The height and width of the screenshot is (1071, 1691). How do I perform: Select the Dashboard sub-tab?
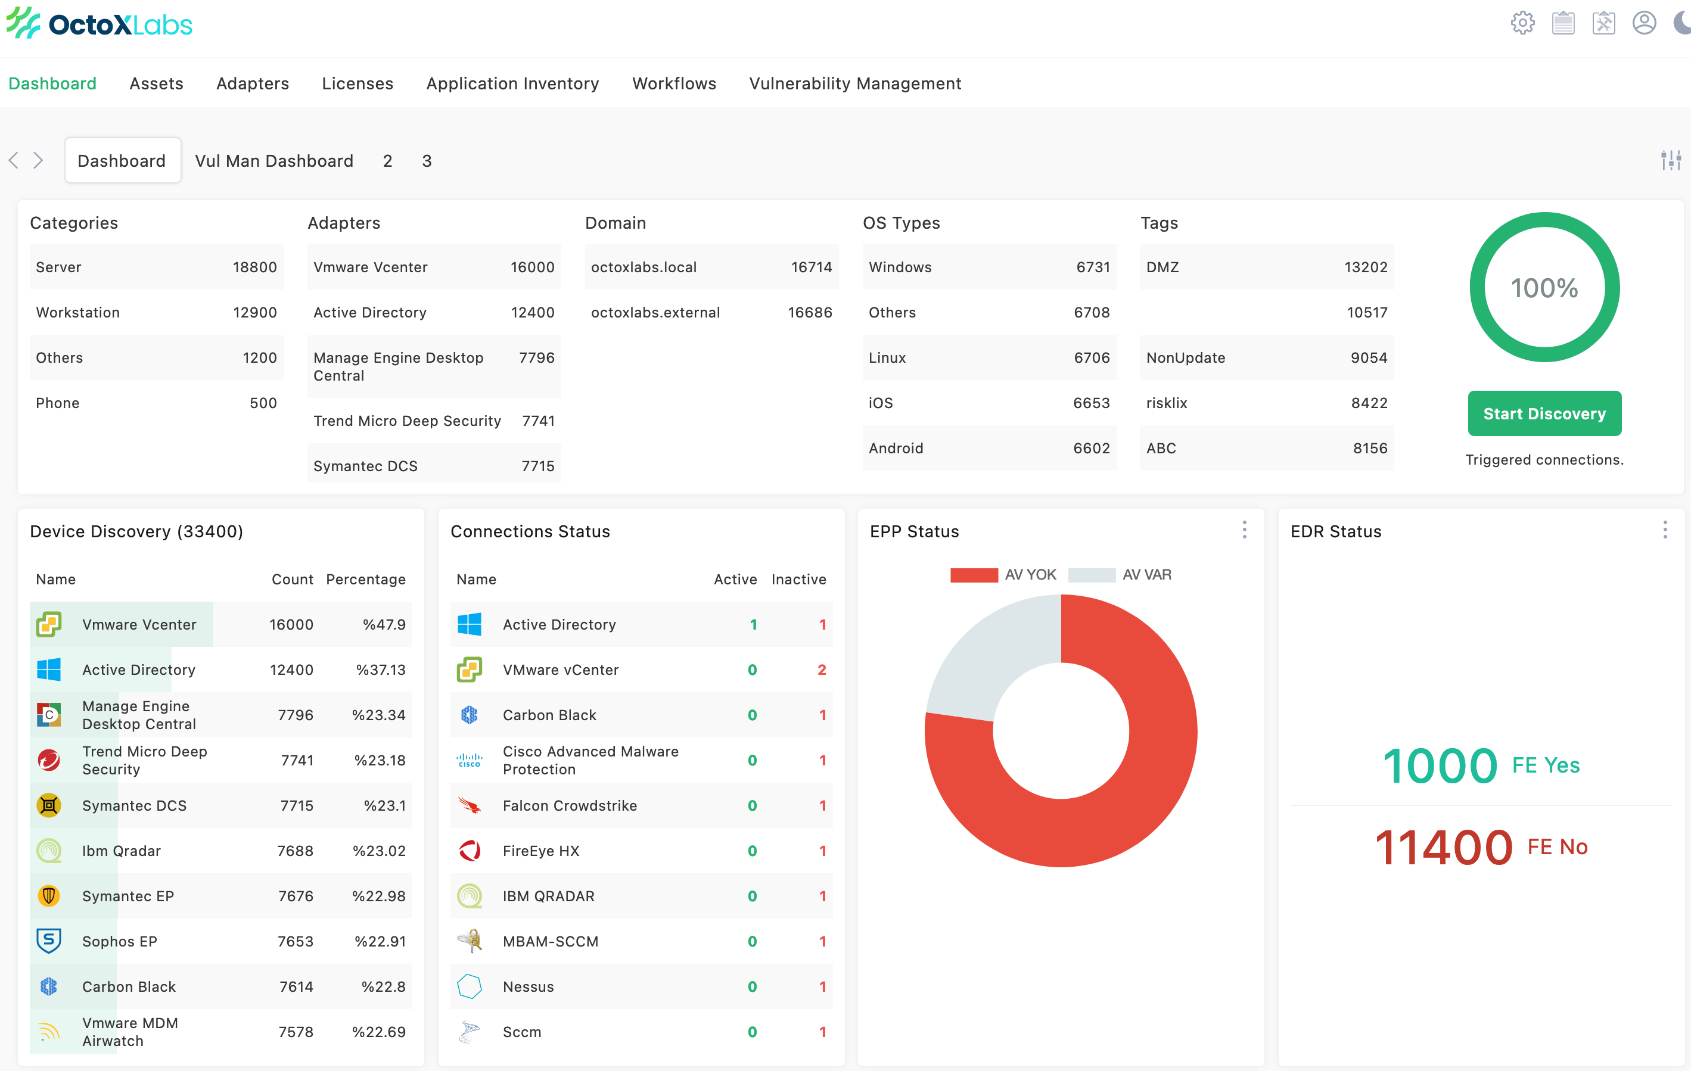[x=122, y=161]
